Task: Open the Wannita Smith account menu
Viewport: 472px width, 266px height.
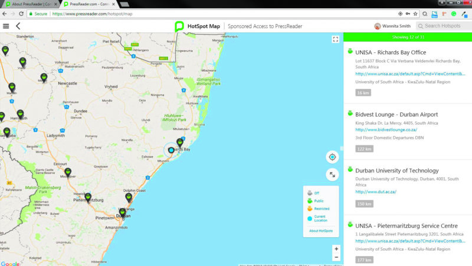Action: (393, 26)
